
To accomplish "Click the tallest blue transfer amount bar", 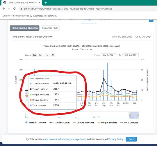I will click(107, 81).
